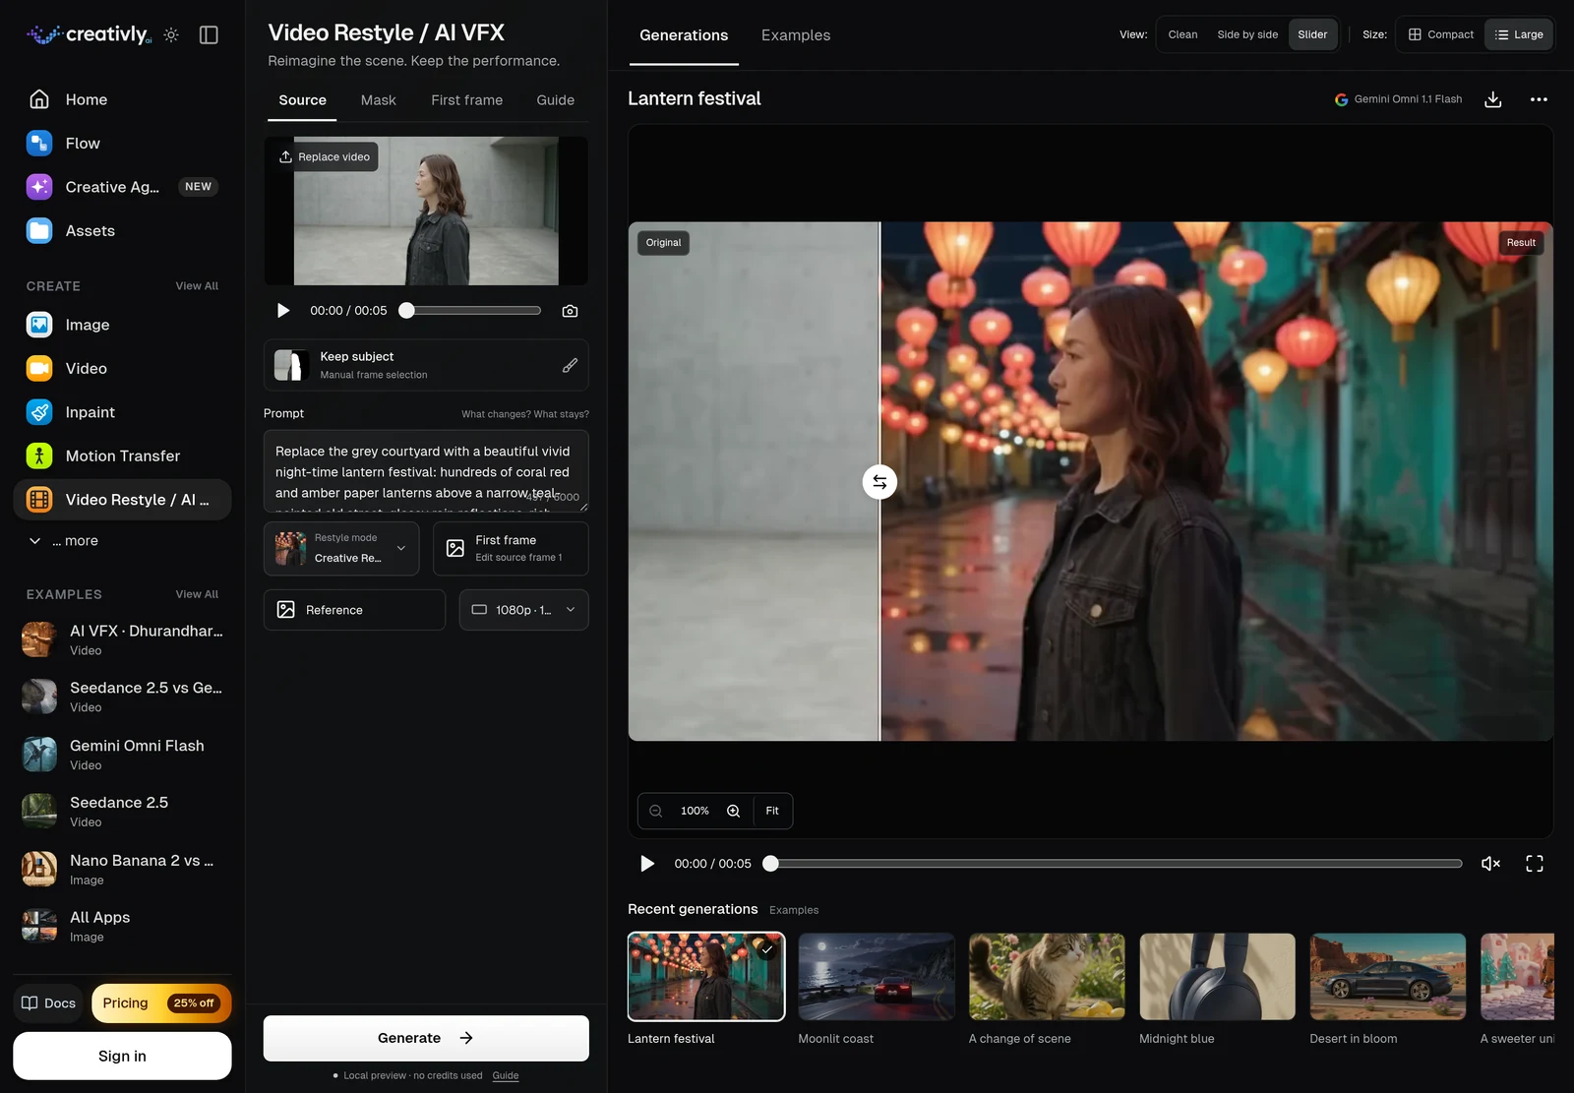Screen dimensions: 1574x1093
Task: Edit Keep subject with brush icon
Action: click(x=570, y=365)
